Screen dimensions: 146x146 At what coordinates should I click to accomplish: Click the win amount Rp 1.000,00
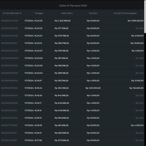point(138,51)
